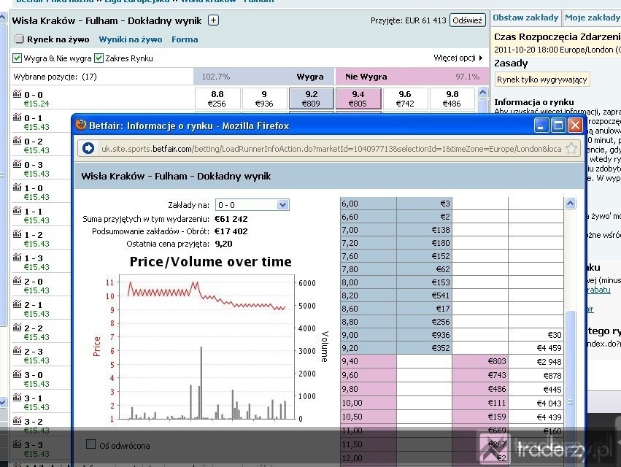
Task: Click the Ostatnia cena przyjęta value 9,20
Action: (224, 244)
